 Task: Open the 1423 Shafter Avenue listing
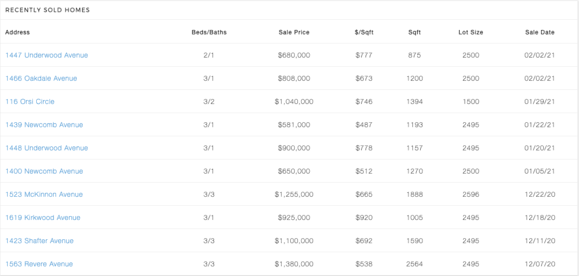point(39,241)
